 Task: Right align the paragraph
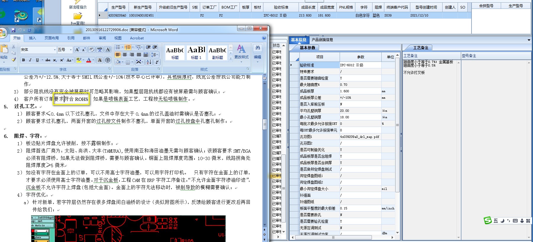coord(132,55)
